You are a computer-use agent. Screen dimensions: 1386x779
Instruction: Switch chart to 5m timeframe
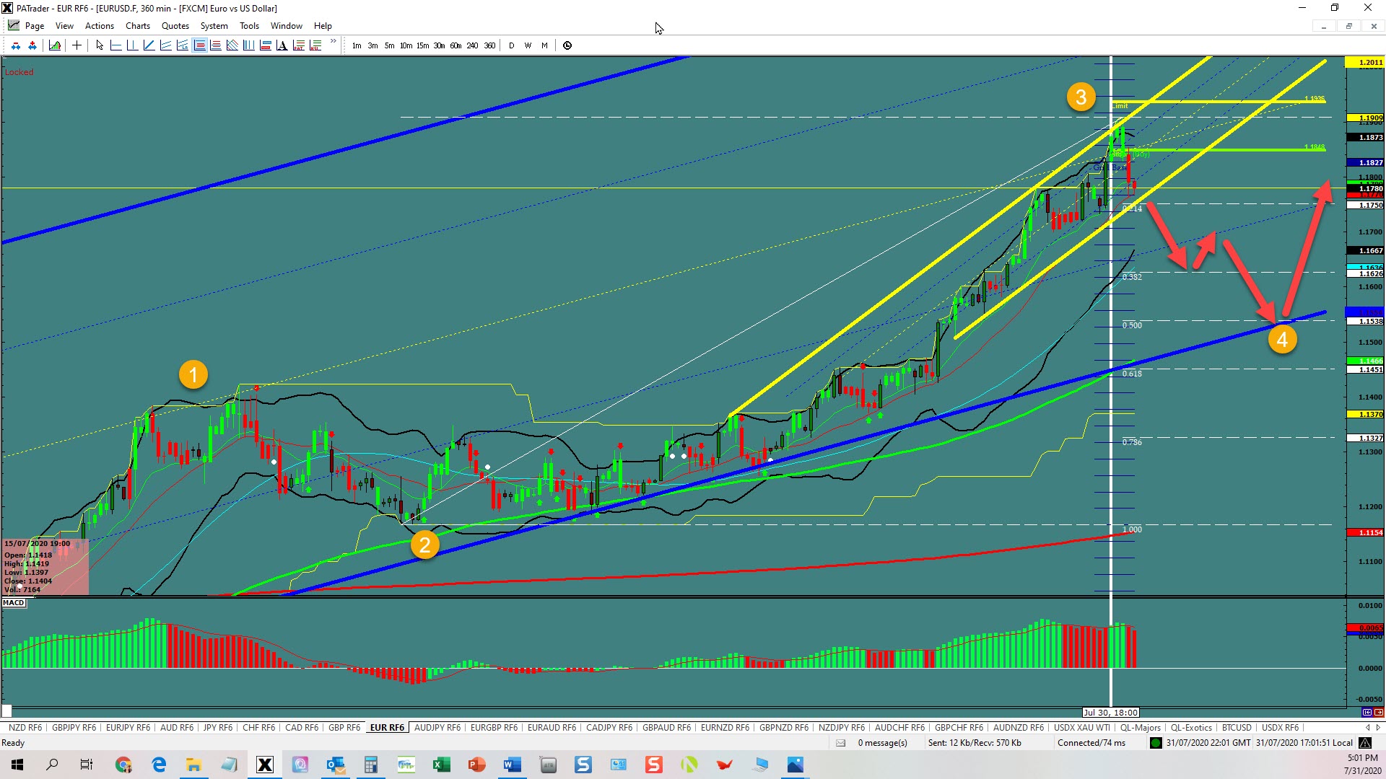390,45
